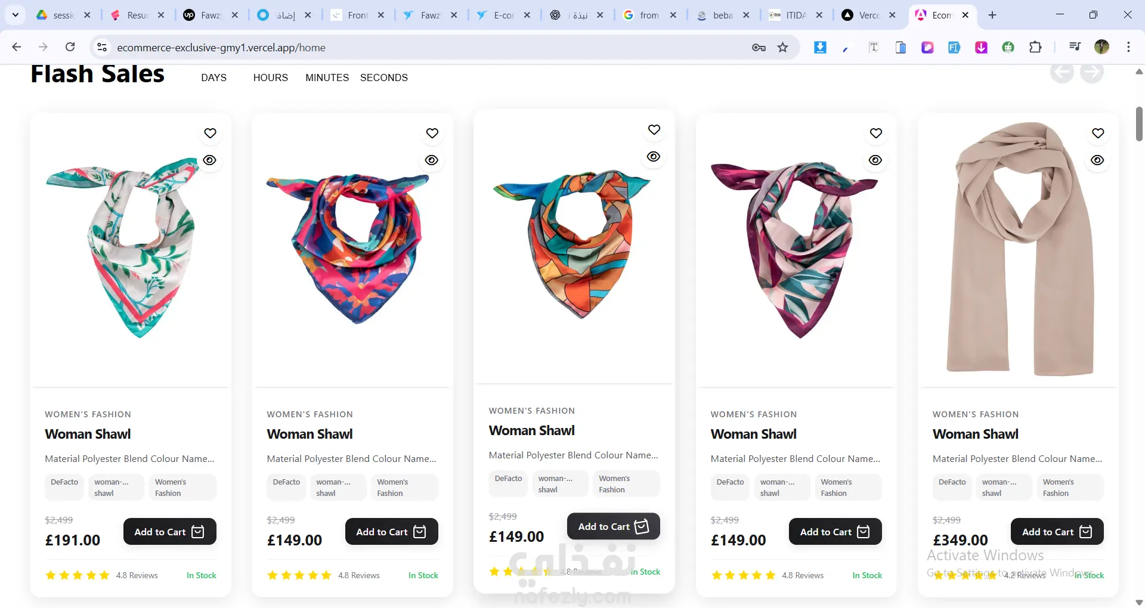Toggle quick view on the fourth shawl
The height and width of the screenshot is (608, 1145).
point(875,160)
